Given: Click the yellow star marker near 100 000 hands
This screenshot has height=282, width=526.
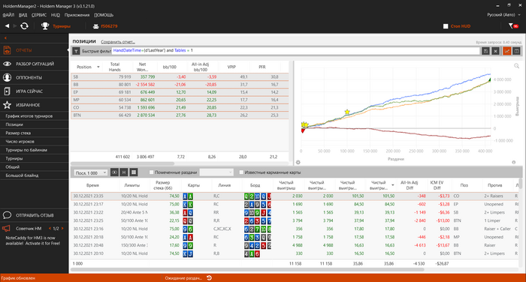Looking at the screenshot, I should click(347, 112).
